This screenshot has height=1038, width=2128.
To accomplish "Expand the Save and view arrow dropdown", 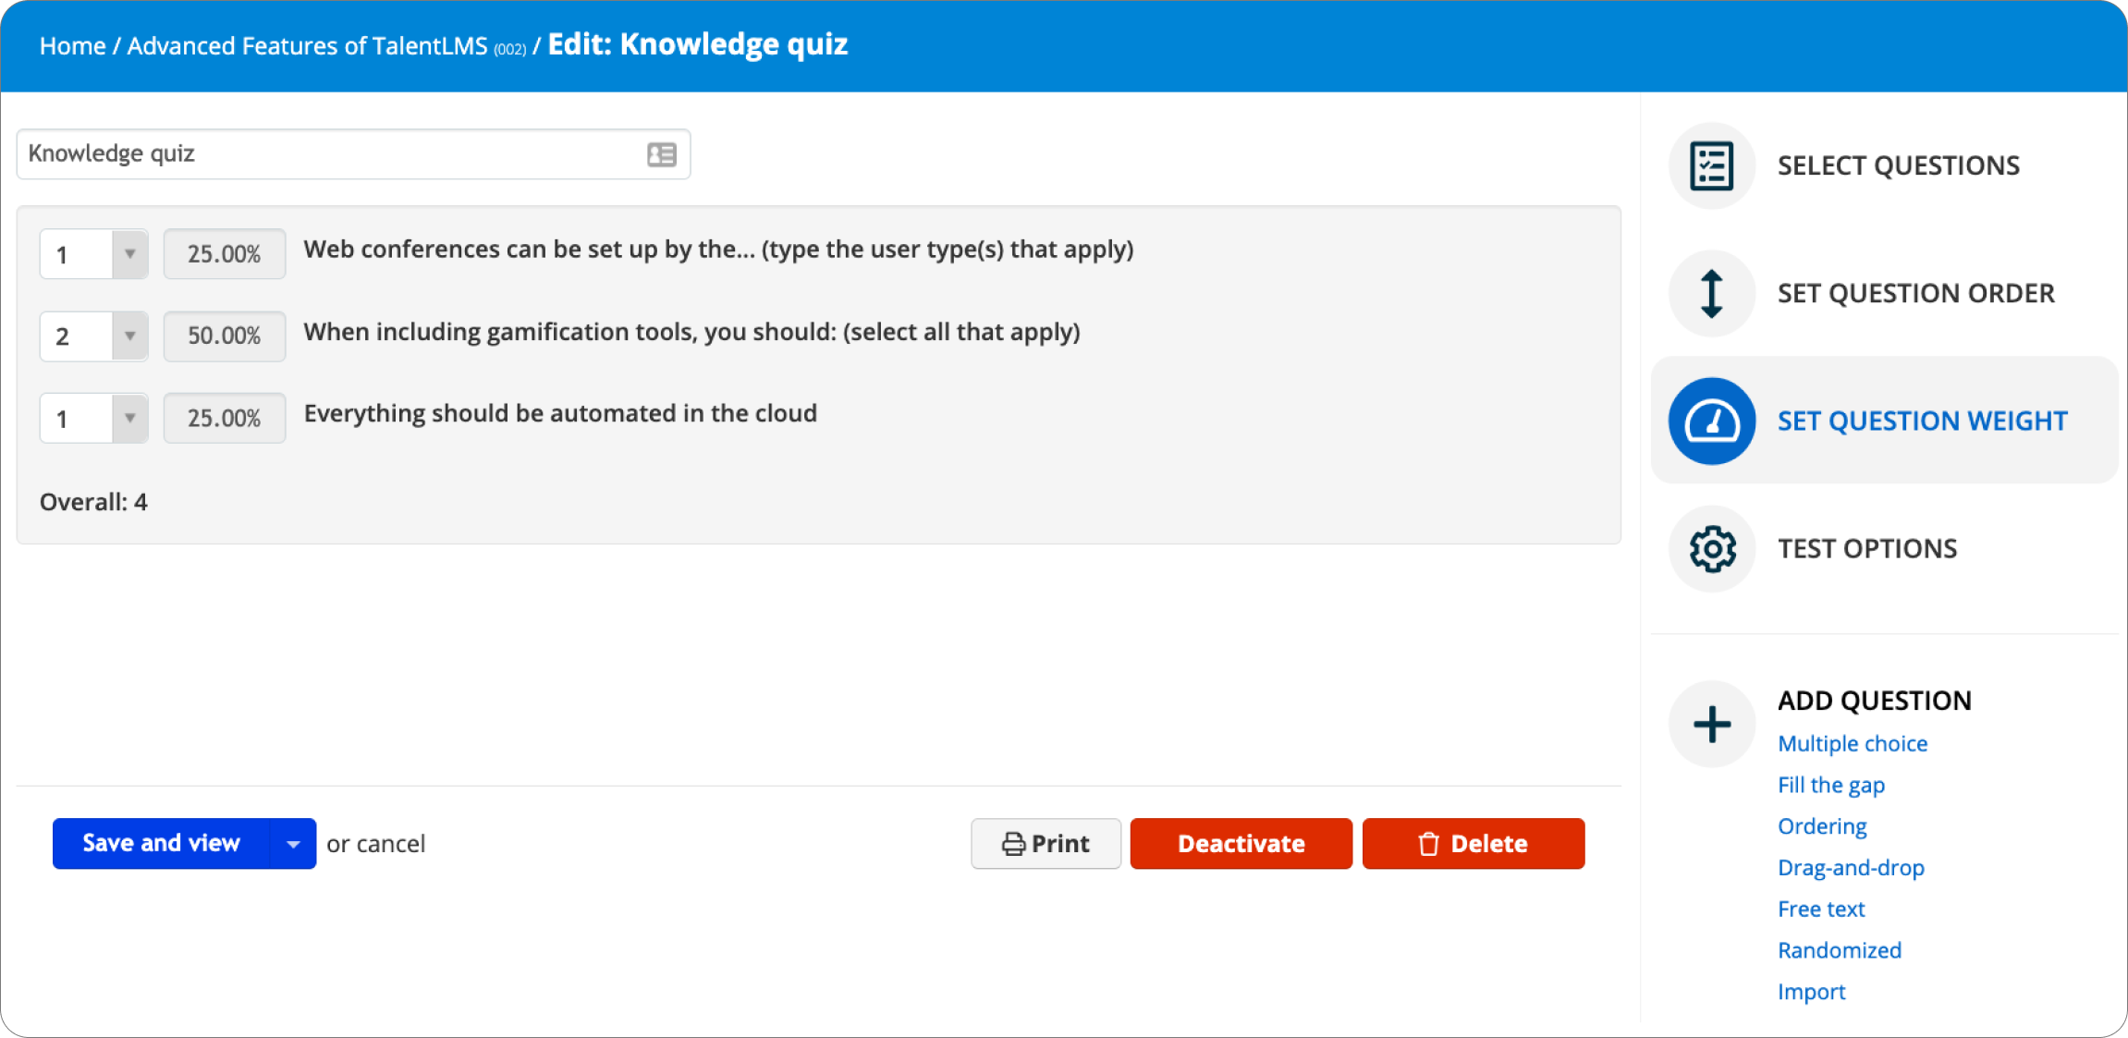I will [x=293, y=844].
